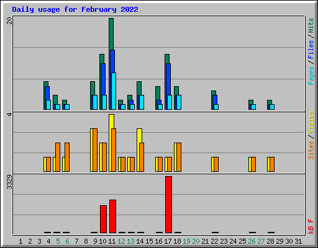Click green weekend day label '12'
The image size is (318, 248).
[121, 241]
